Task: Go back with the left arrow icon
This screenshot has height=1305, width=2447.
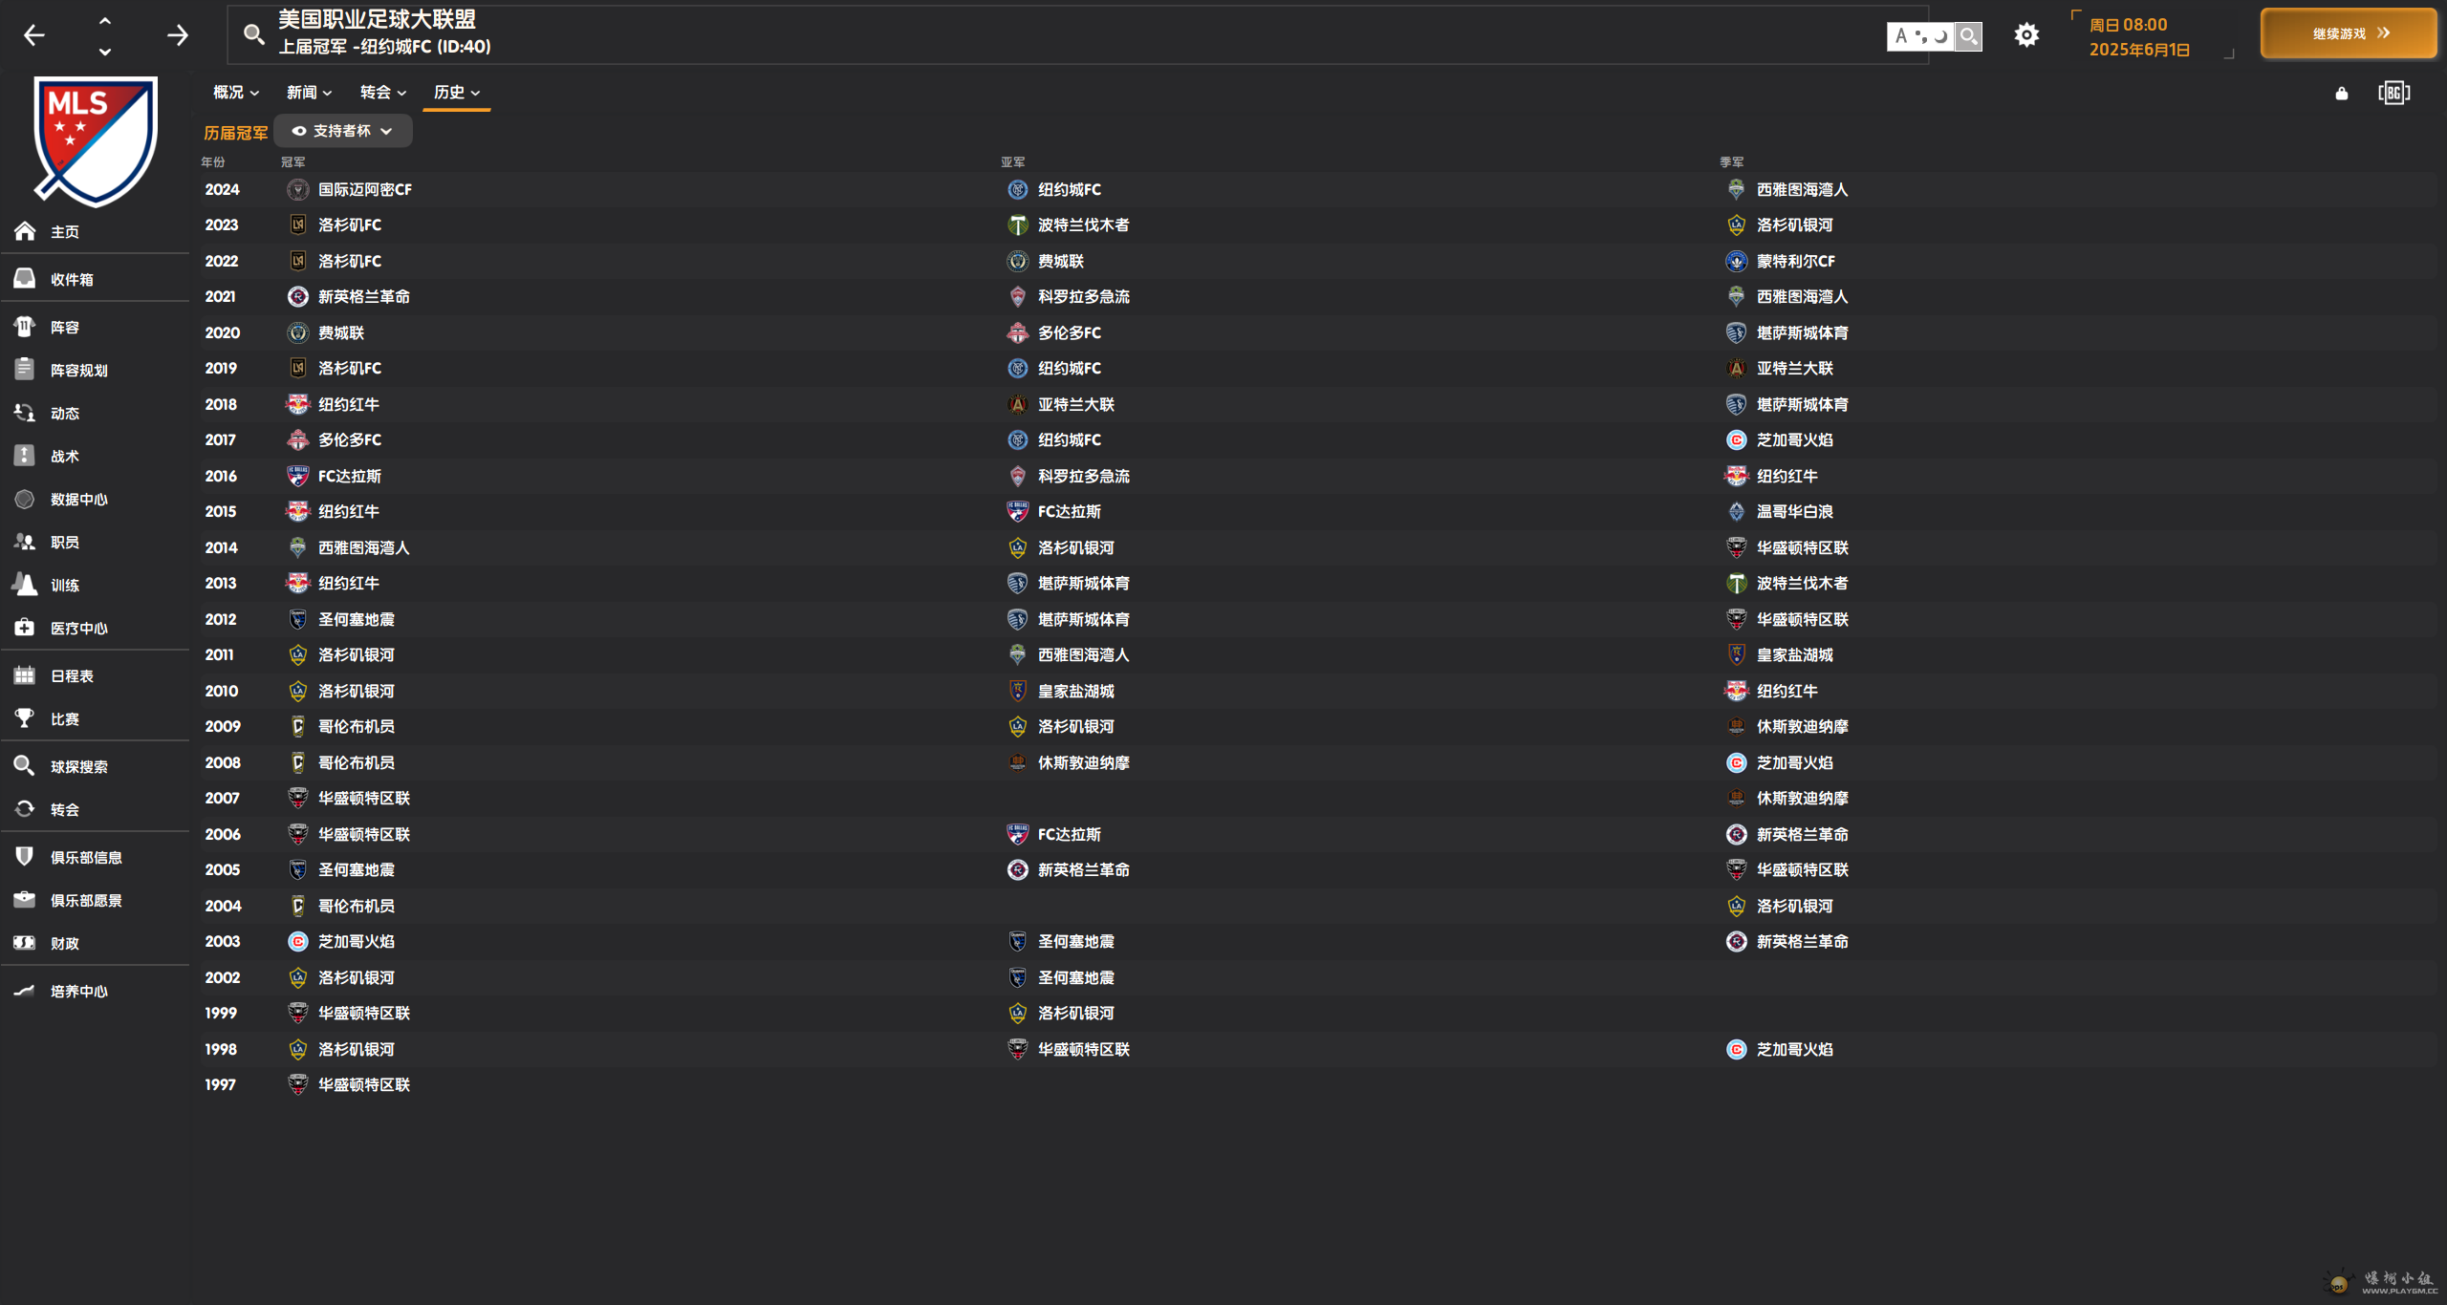Action: [34, 35]
